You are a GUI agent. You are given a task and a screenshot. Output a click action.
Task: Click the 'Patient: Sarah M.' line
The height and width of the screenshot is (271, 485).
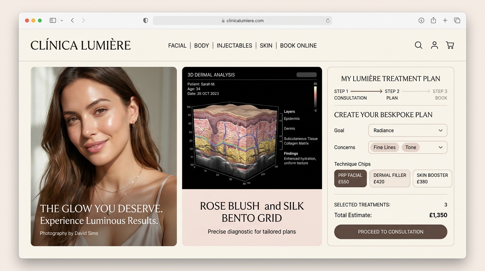click(201, 84)
